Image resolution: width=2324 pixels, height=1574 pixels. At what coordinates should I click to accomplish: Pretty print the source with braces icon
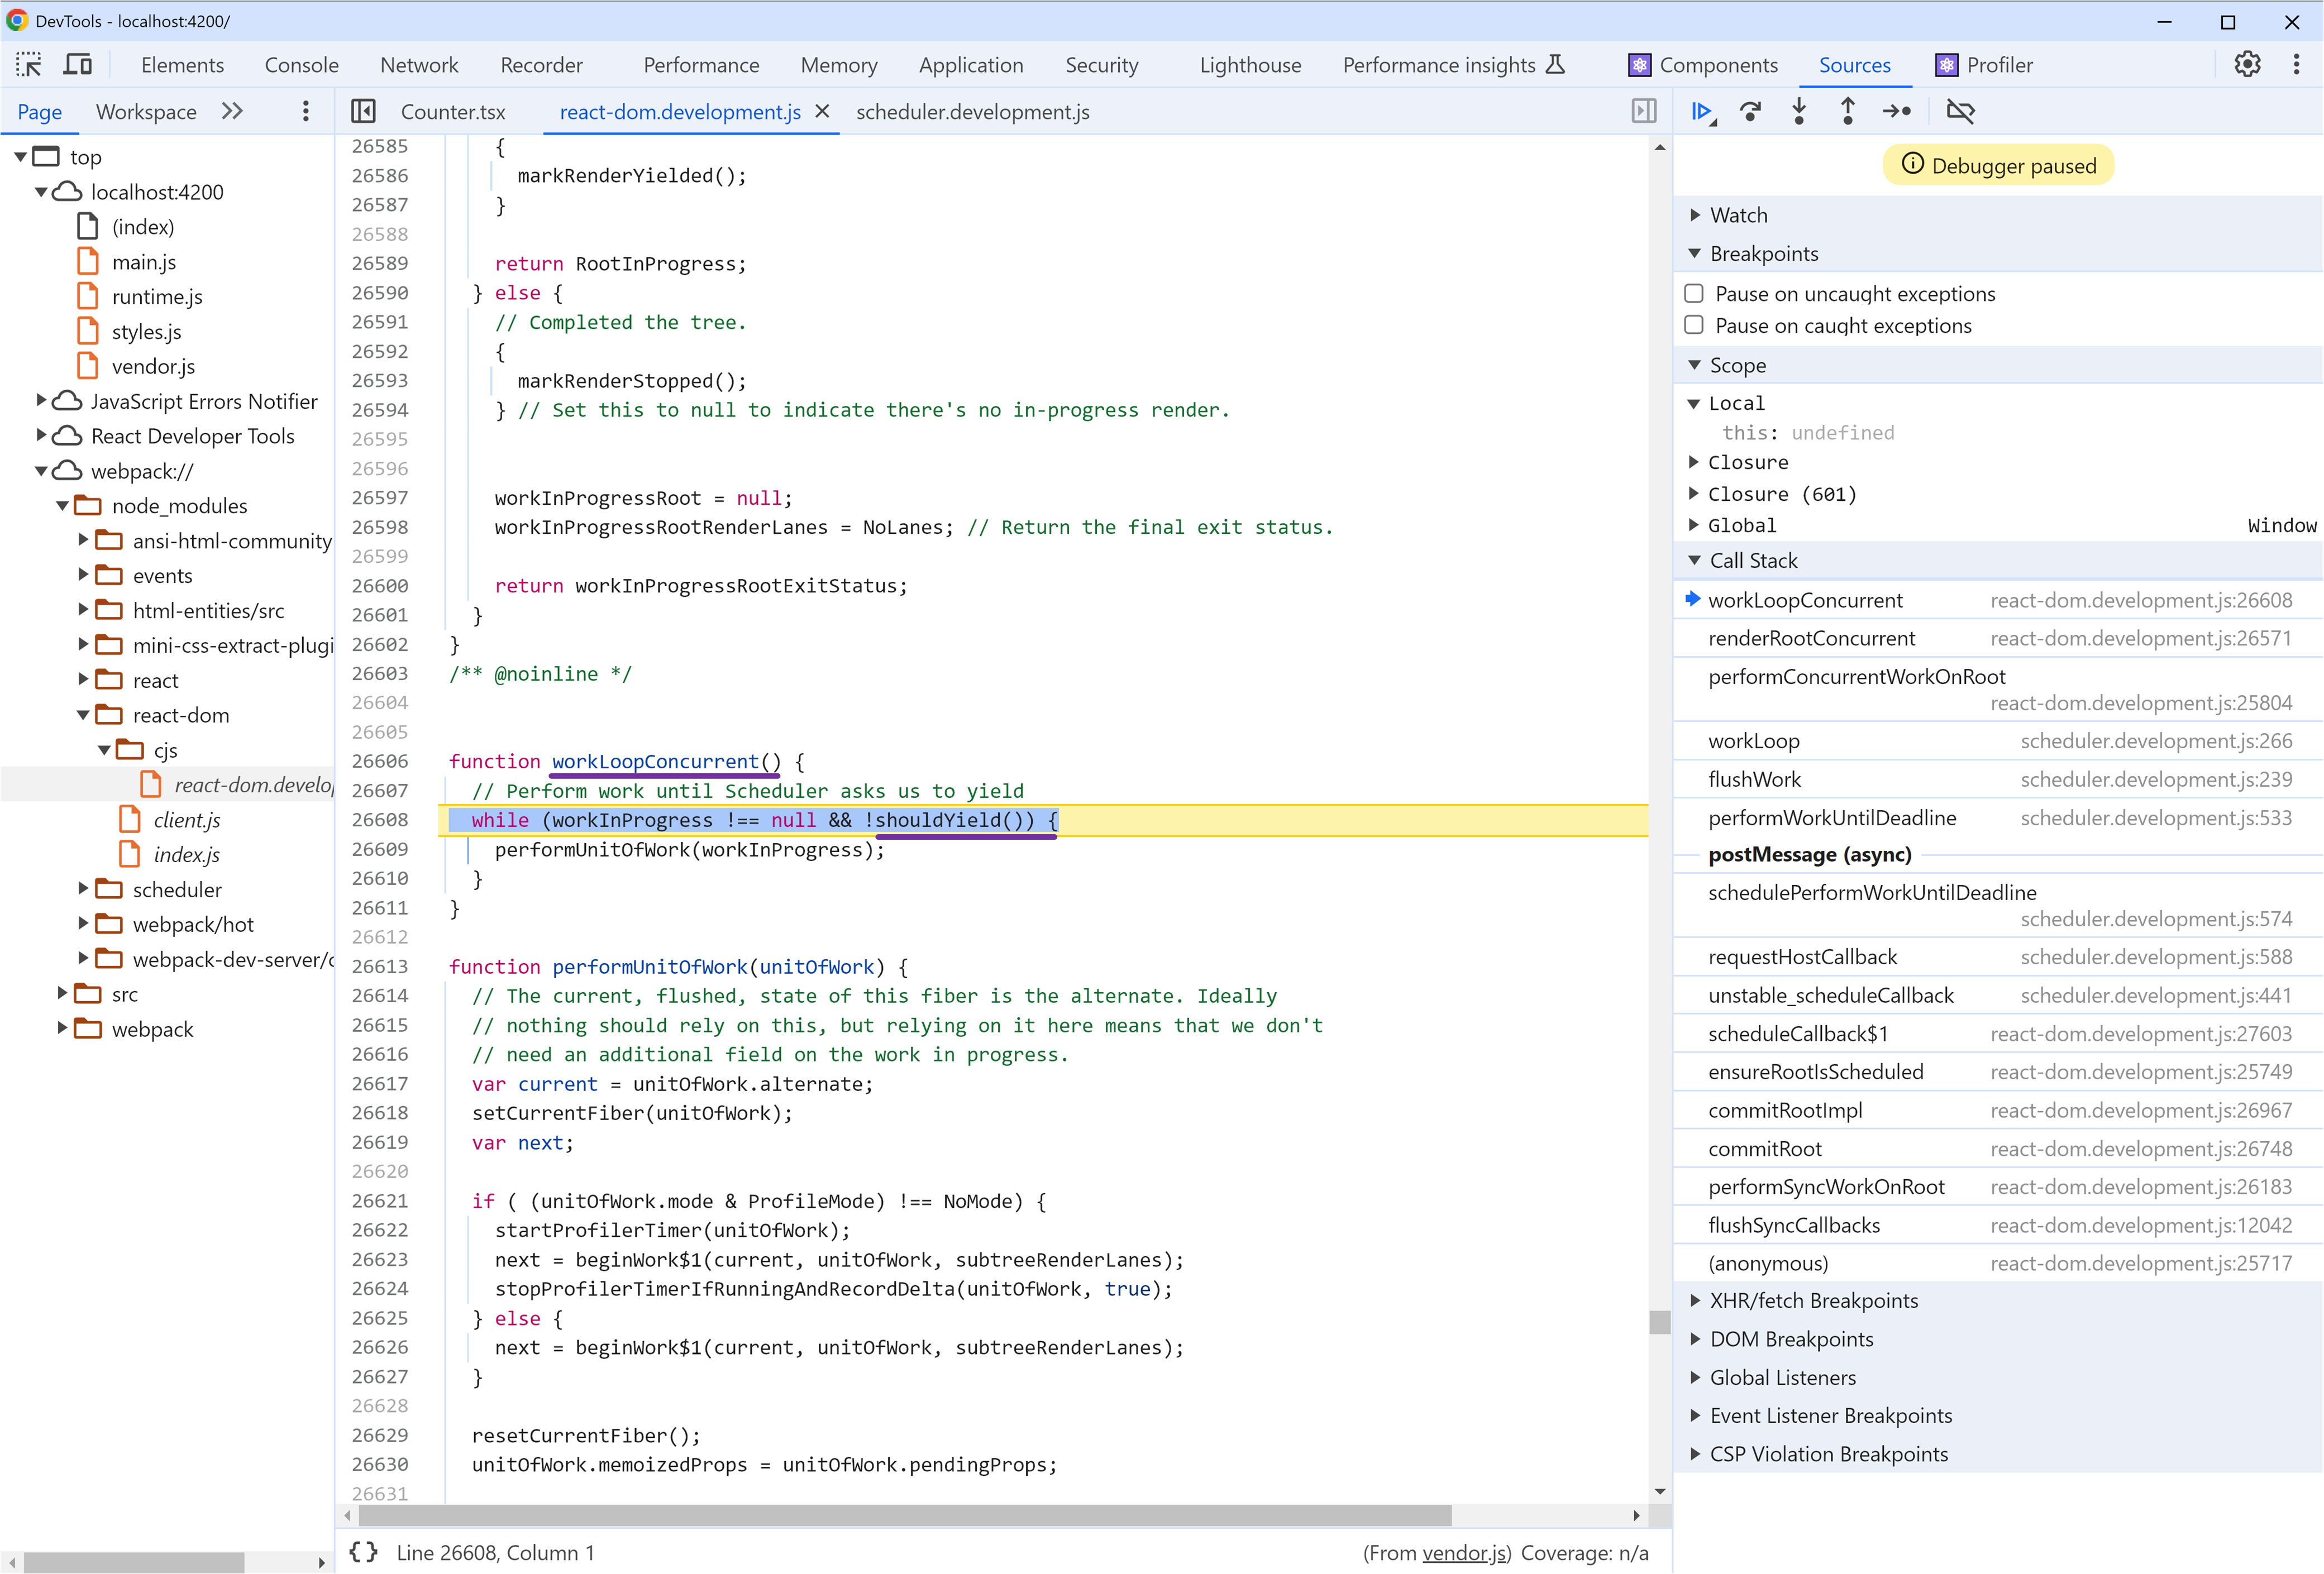(364, 1552)
